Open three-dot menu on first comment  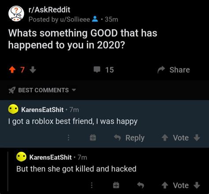point(68,137)
